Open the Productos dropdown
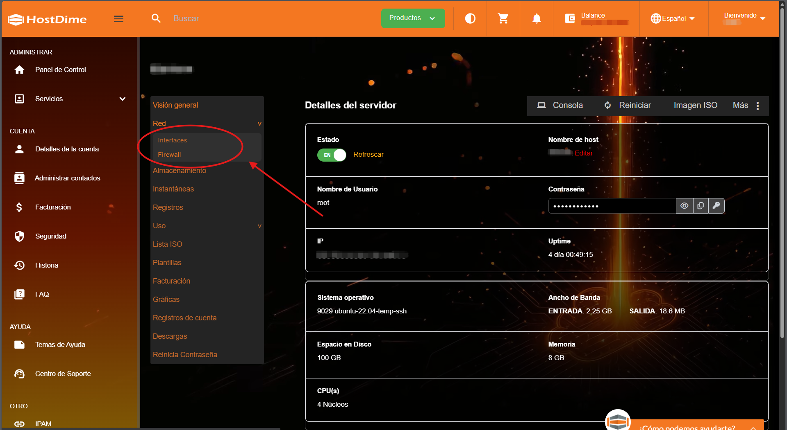The image size is (787, 430). click(x=412, y=18)
